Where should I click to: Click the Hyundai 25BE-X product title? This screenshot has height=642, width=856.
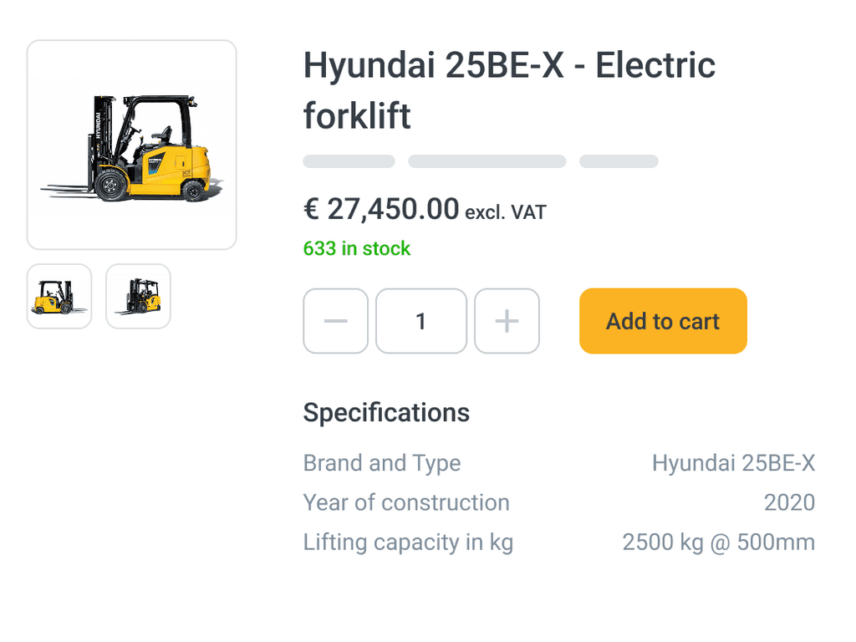[x=509, y=90]
